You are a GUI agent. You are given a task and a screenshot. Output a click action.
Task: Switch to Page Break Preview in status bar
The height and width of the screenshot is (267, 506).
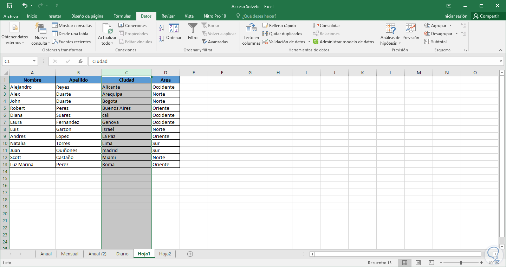(431, 263)
